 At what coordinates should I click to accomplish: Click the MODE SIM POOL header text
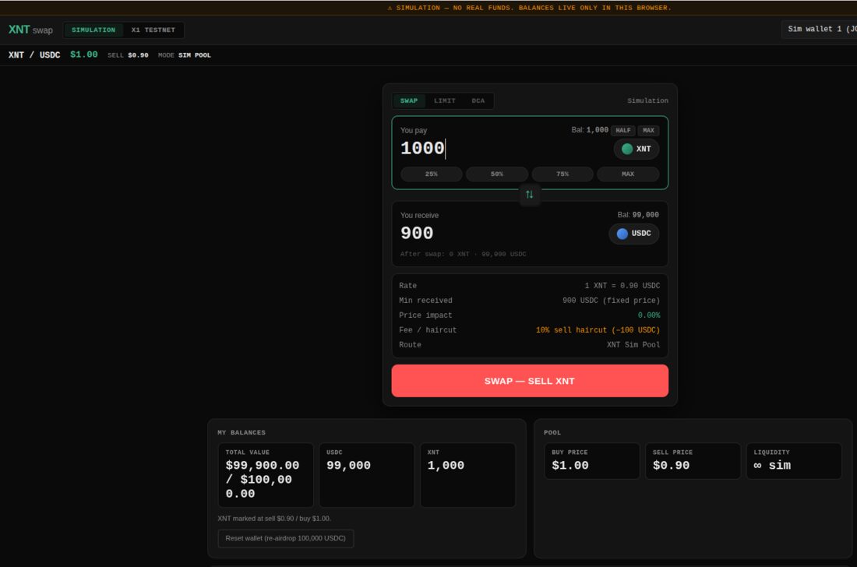(x=184, y=55)
